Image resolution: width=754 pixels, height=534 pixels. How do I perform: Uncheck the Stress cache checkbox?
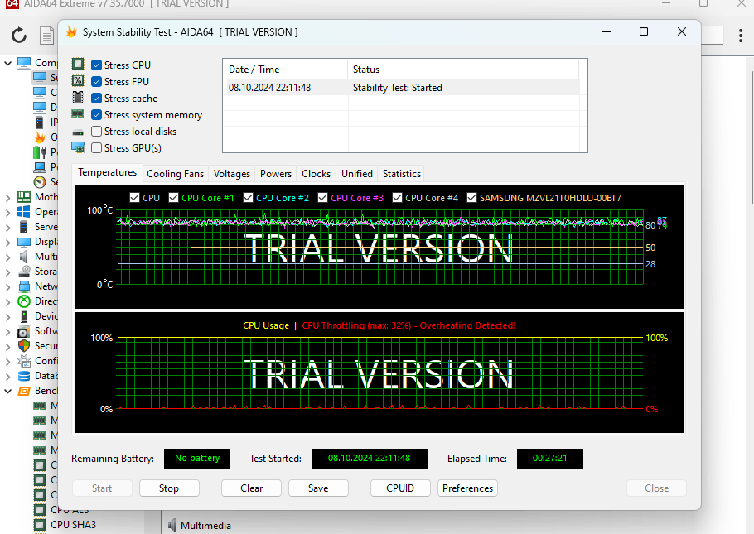(97, 98)
